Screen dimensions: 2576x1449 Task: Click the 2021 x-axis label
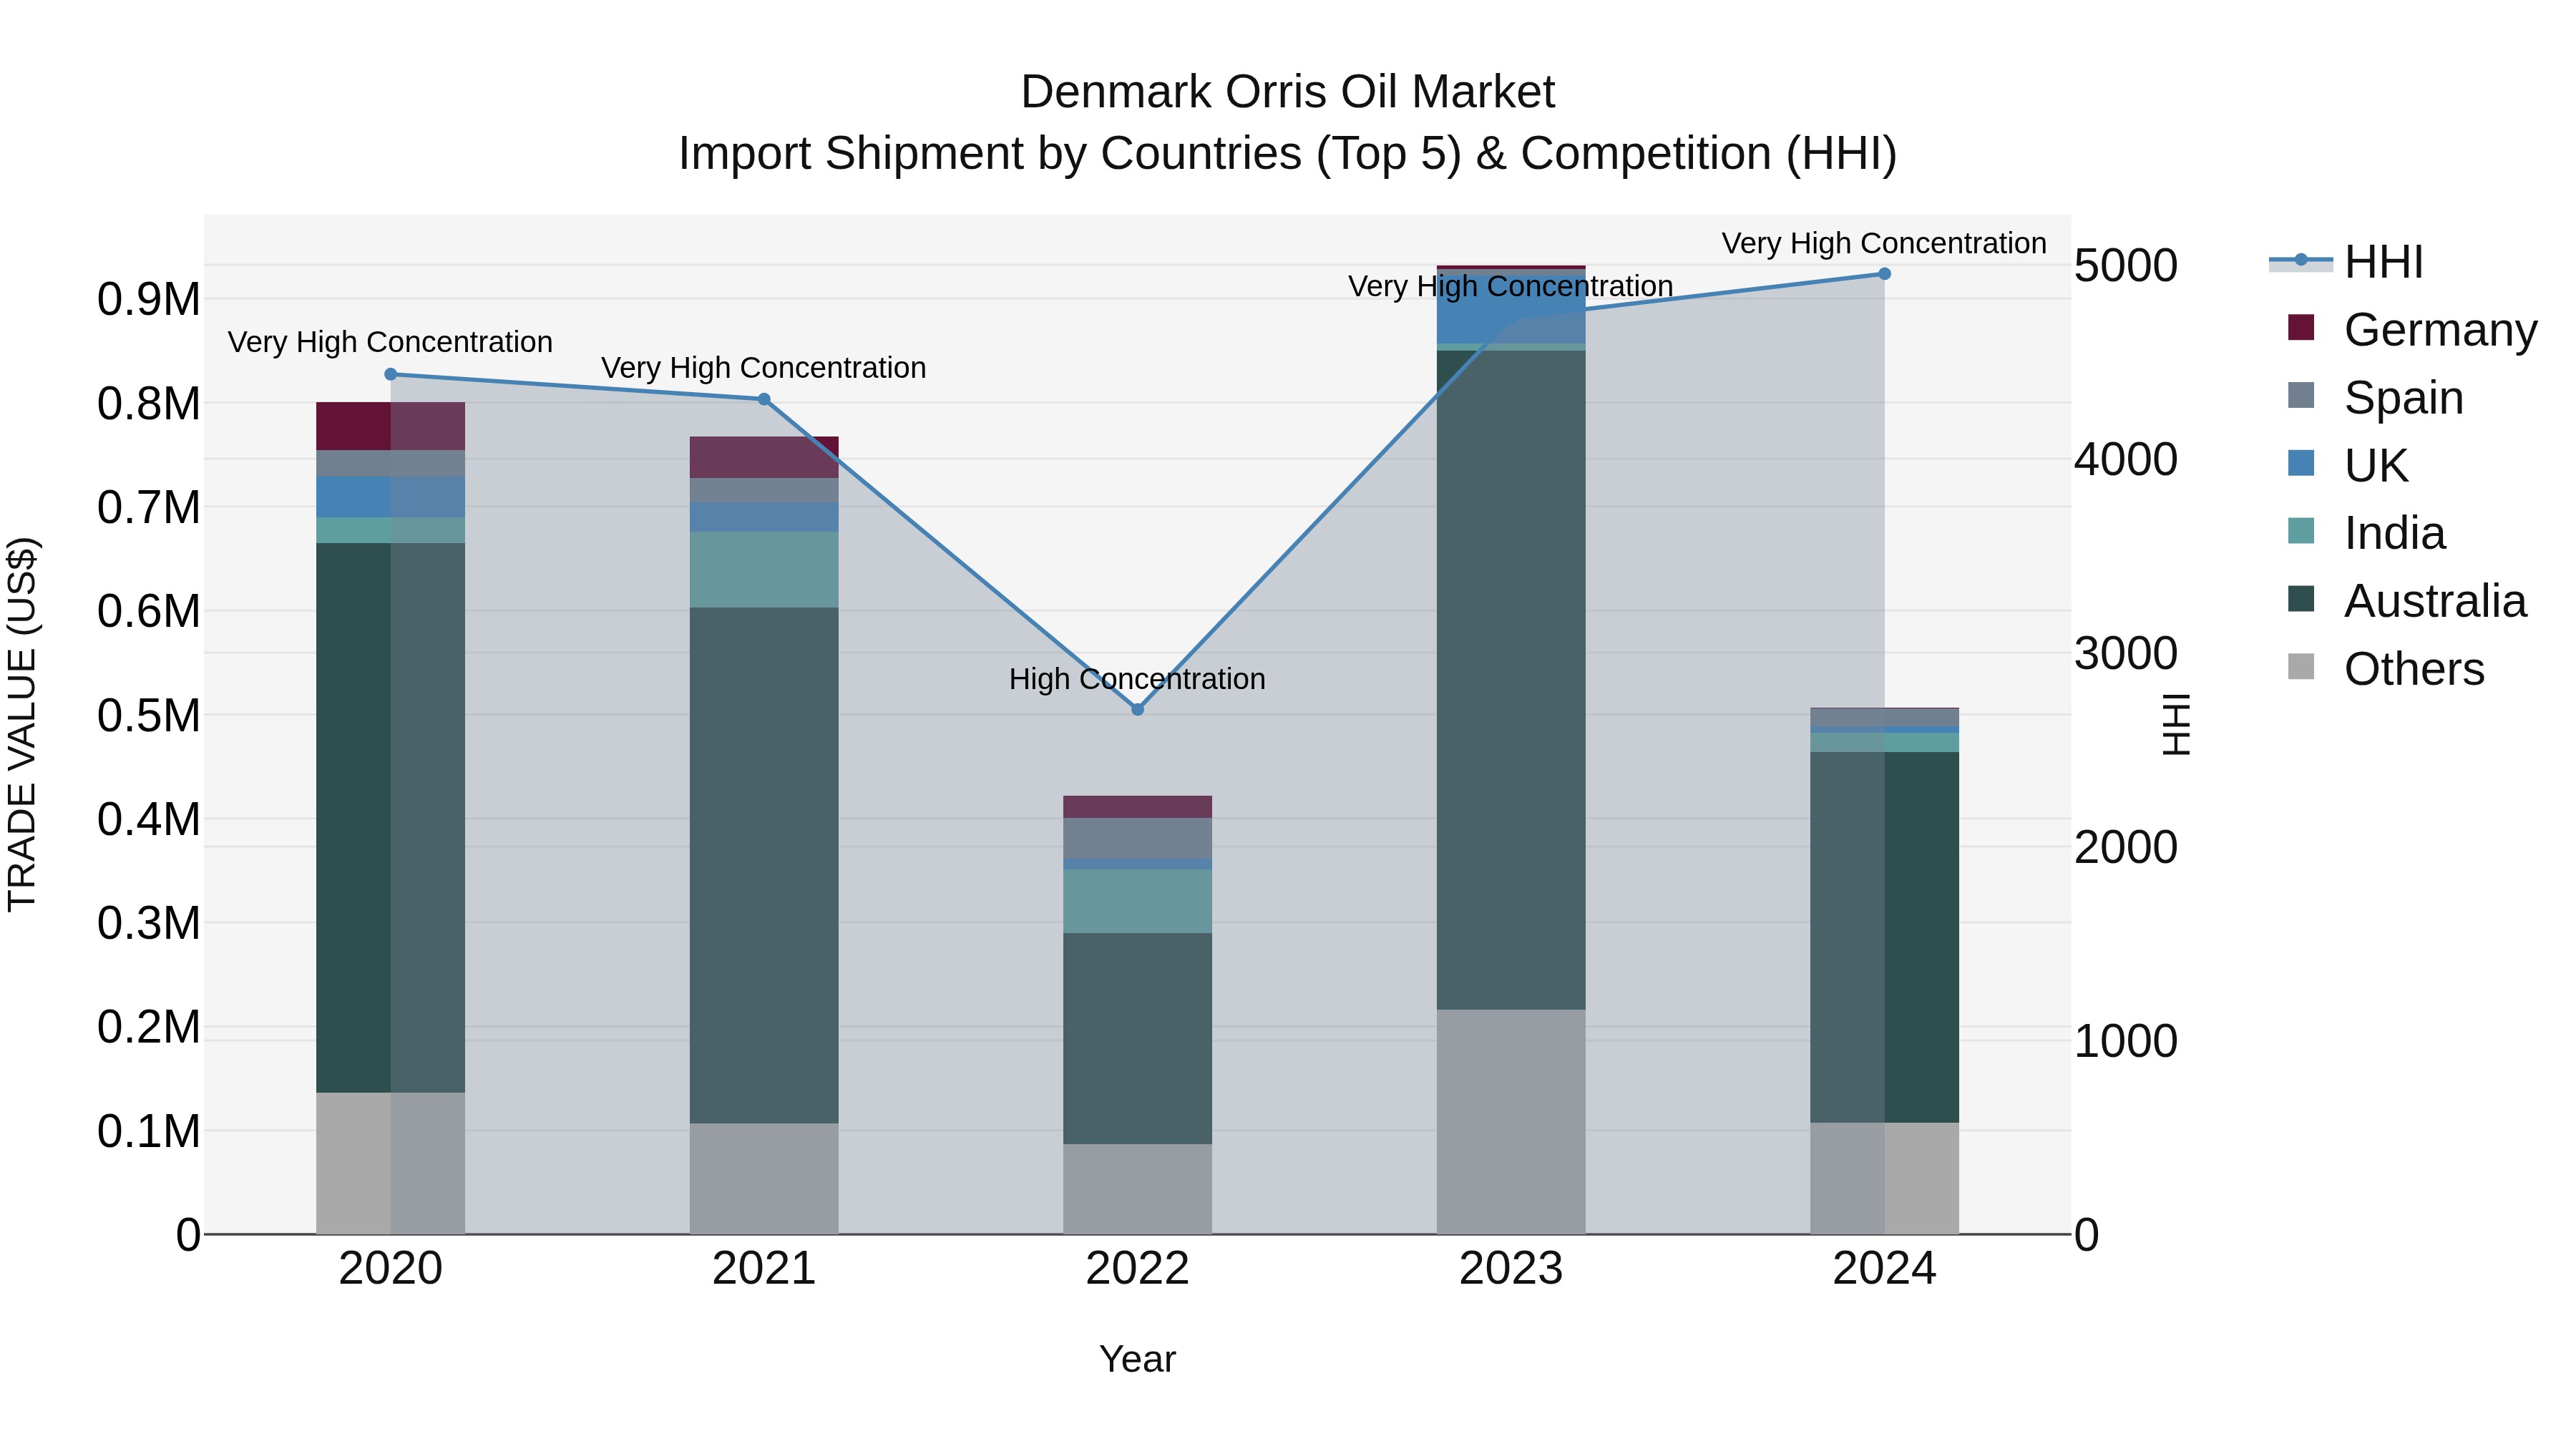point(764,1269)
